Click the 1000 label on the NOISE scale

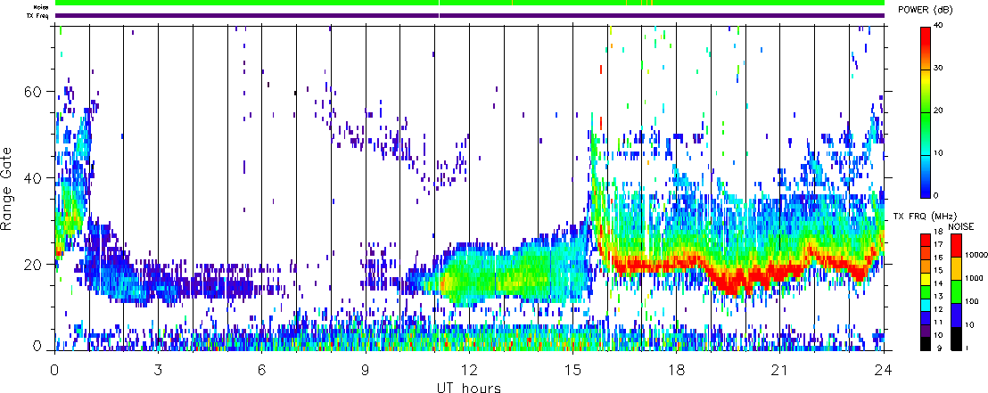point(974,278)
